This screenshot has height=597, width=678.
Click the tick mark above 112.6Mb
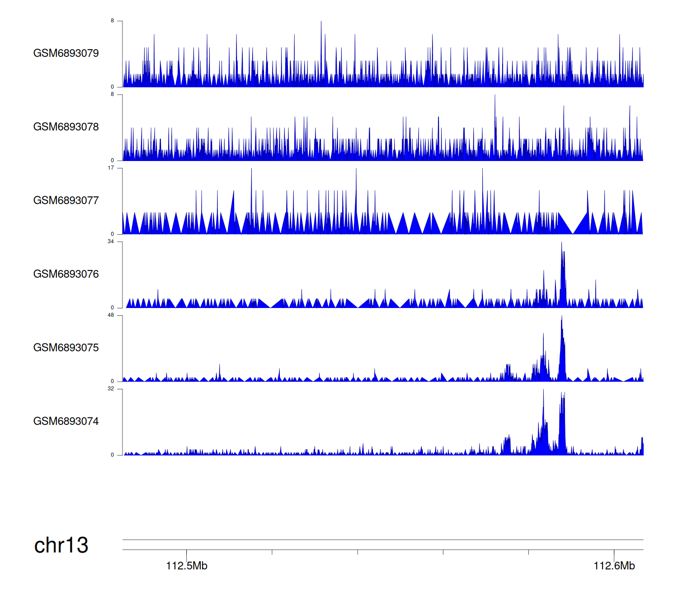coord(614,553)
